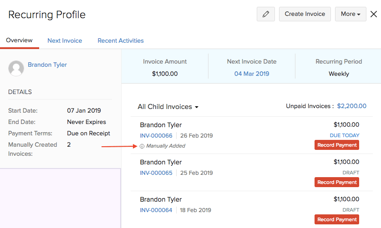Click the Manually Added label

166,146
